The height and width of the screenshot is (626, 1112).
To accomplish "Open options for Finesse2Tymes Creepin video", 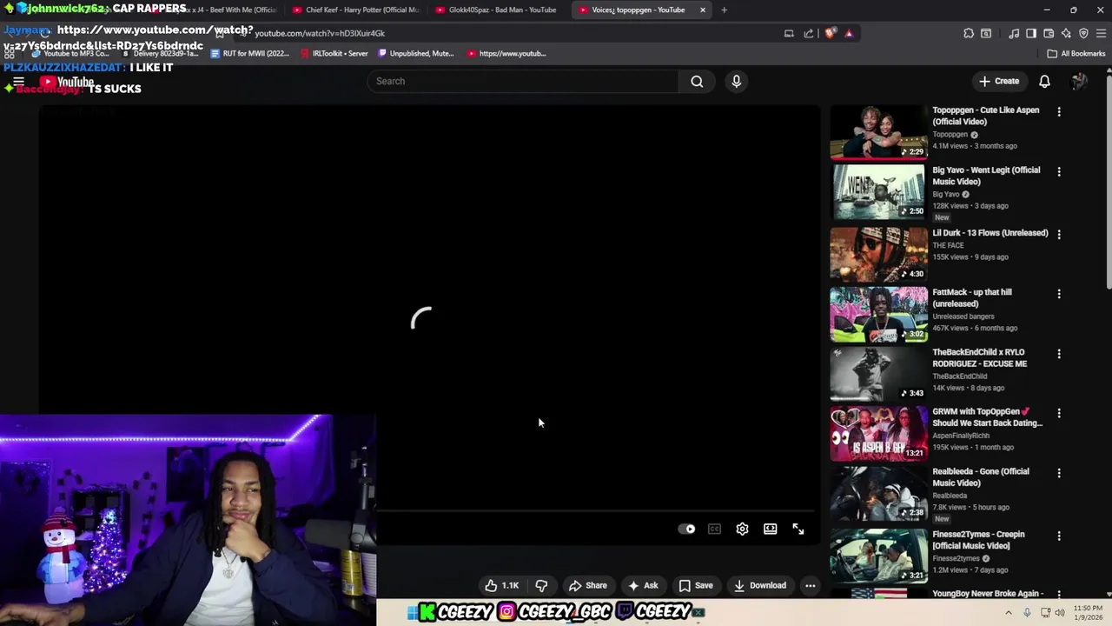I will (1058, 536).
